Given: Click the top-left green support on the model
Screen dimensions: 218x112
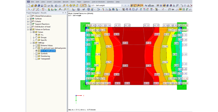Looking at the screenshot, I should coord(85,27).
